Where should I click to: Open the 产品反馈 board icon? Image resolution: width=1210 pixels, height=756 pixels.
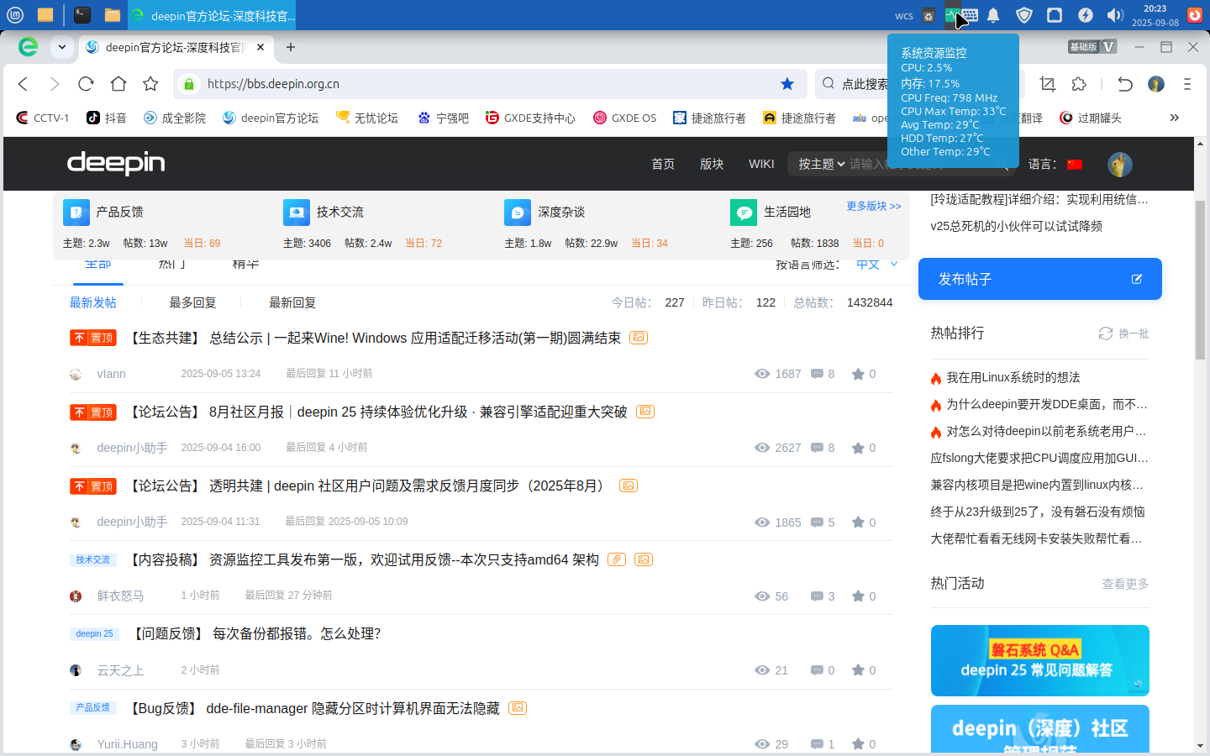coord(76,213)
